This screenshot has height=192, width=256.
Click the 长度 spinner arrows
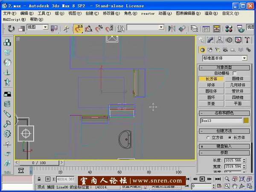[244, 160]
